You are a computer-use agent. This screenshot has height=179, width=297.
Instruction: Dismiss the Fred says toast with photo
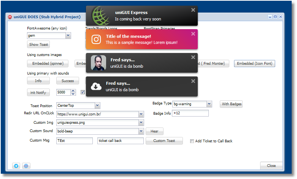tap(193, 57)
